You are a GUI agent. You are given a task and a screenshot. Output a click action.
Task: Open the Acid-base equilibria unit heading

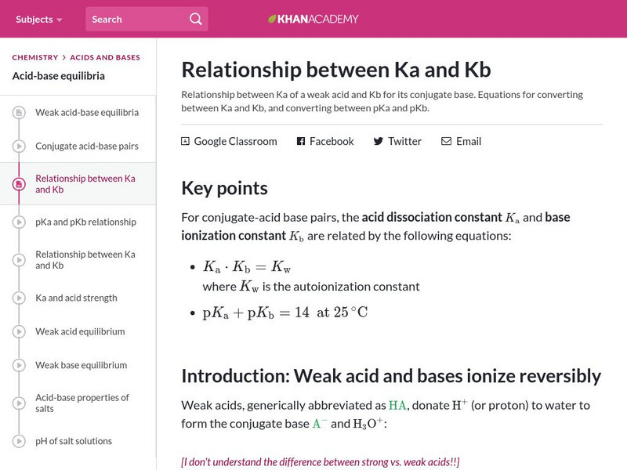59,76
